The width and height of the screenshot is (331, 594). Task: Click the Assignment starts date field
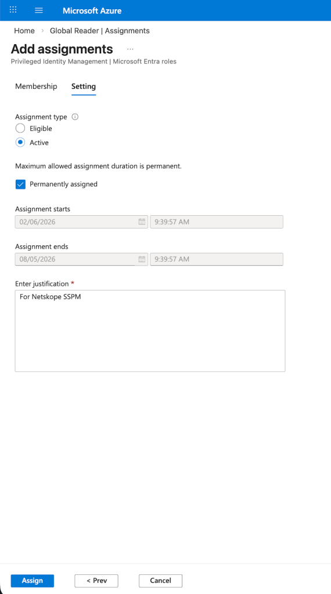[81, 222]
